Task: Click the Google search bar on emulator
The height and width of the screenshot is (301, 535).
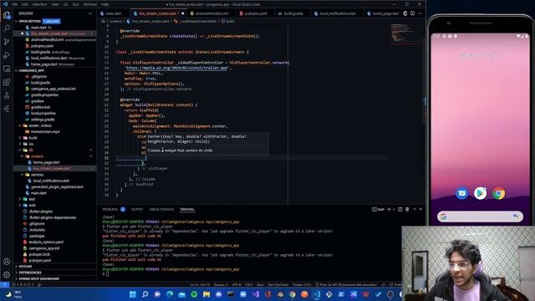Action: tap(480, 217)
